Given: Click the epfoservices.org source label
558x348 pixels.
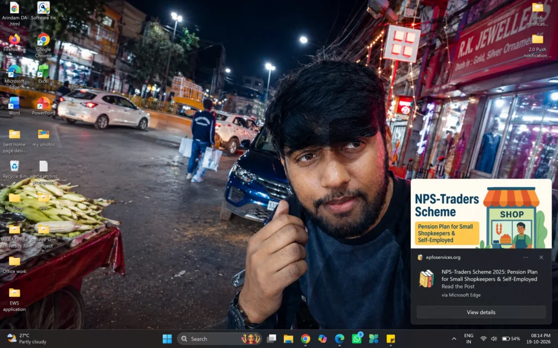Looking at the screenshot, I should pos(442,257).
